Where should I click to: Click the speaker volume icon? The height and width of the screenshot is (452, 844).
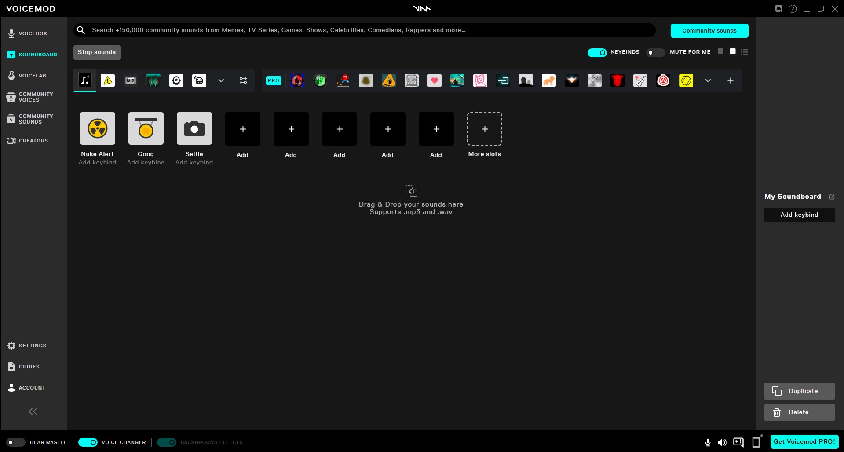point(722,442)
